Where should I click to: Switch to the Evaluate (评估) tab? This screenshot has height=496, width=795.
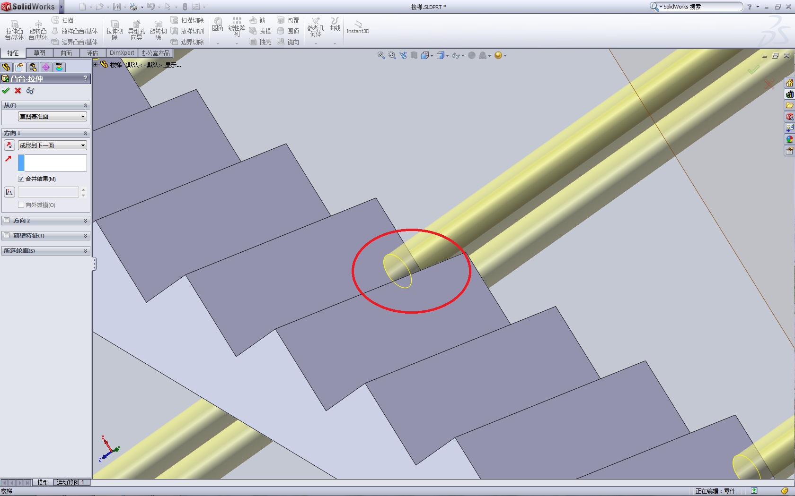pyautogui.click(x=93, y=53)
